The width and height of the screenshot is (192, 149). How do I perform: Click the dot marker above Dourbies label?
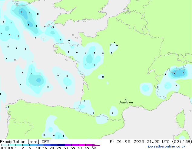pos(126,100)
